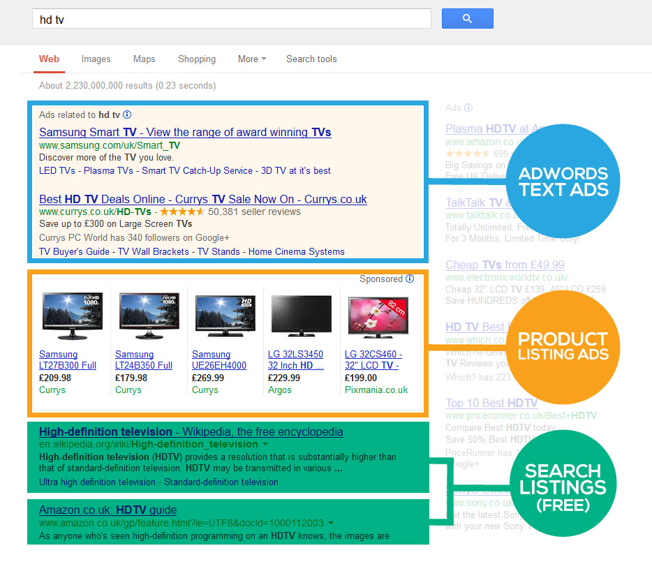Open the Images tab
This screenshot has width=652, height=562.
click(x=96, y=59)
